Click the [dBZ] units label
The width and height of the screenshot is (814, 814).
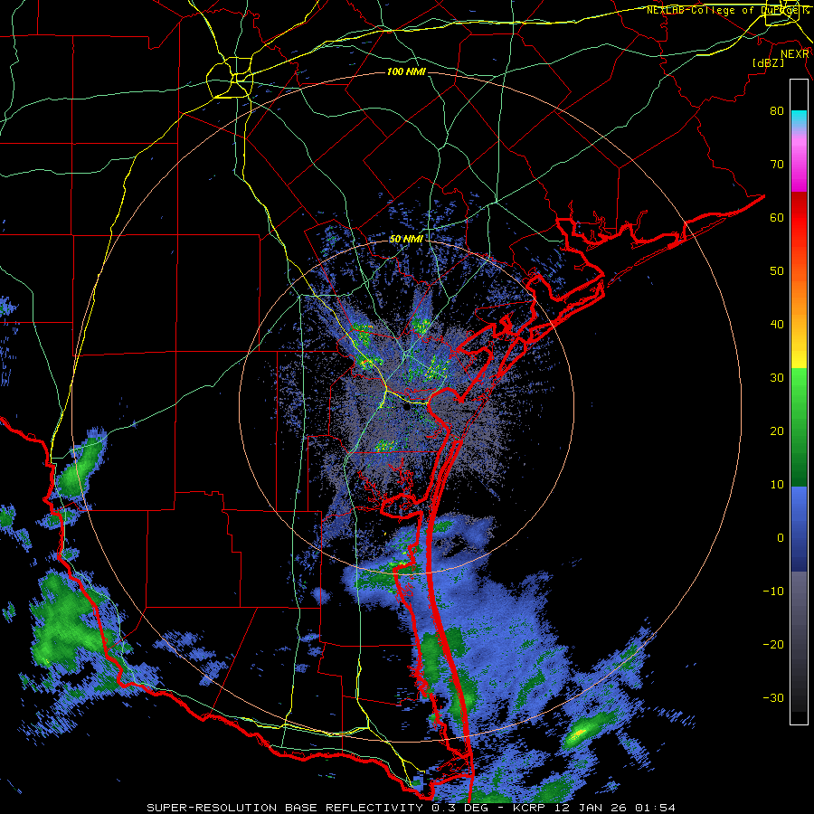pos(768,63)
